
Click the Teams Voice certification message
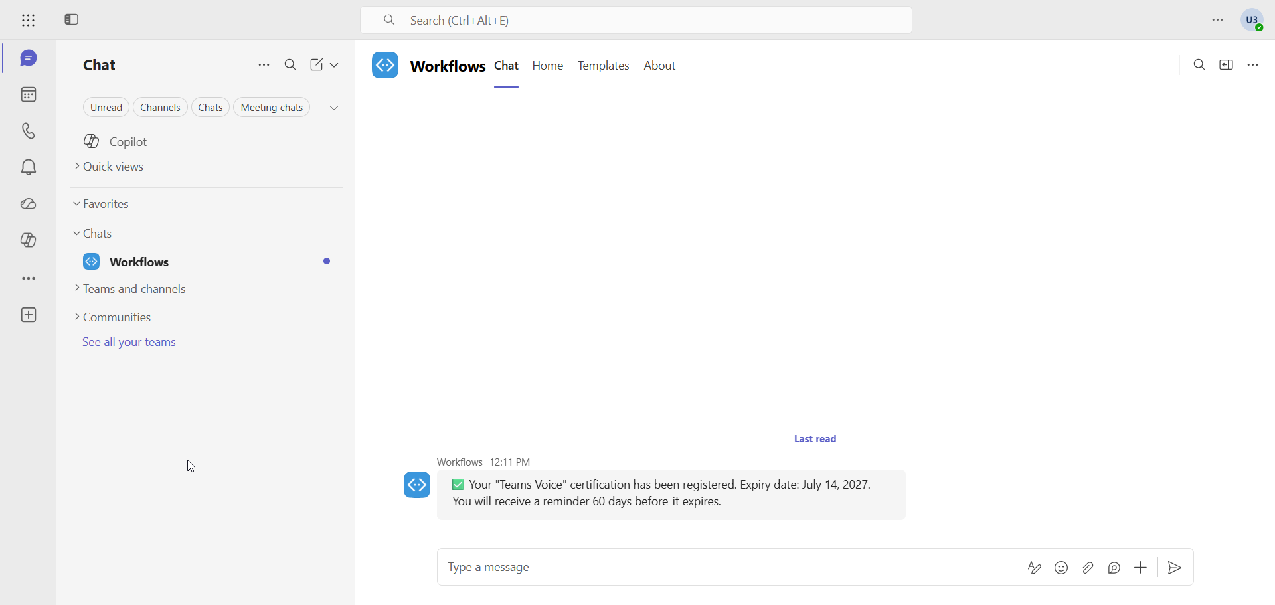pos(671,495)
